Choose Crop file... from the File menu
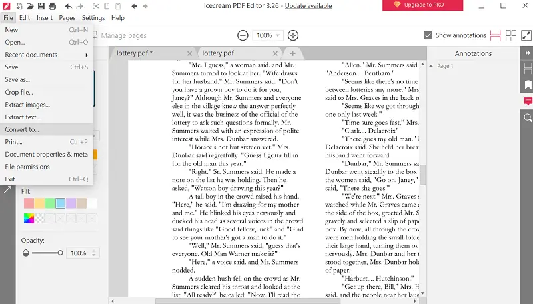 [47, 92]
